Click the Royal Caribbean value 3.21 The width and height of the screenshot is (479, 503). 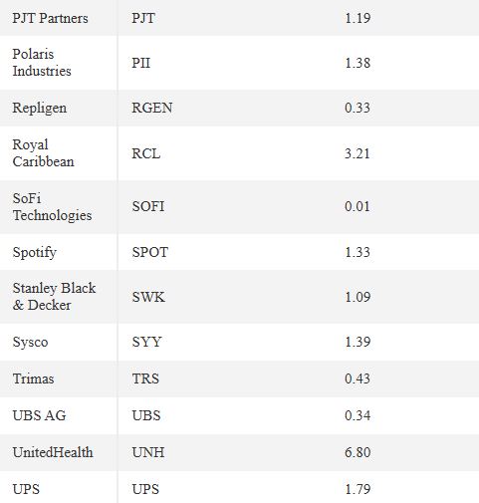[x=358, y=153]
